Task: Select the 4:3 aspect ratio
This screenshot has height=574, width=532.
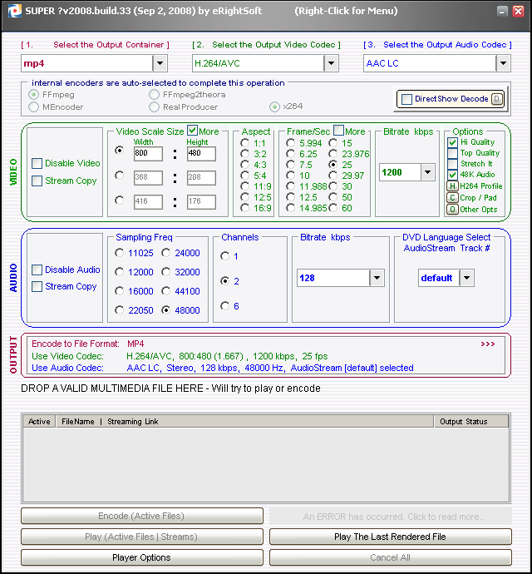Action: (x=244, y=165)
